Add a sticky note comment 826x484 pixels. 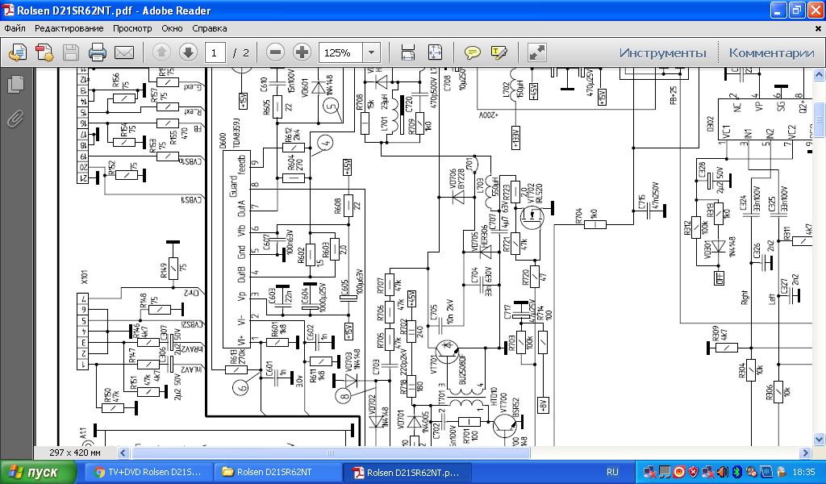[473, 53]
